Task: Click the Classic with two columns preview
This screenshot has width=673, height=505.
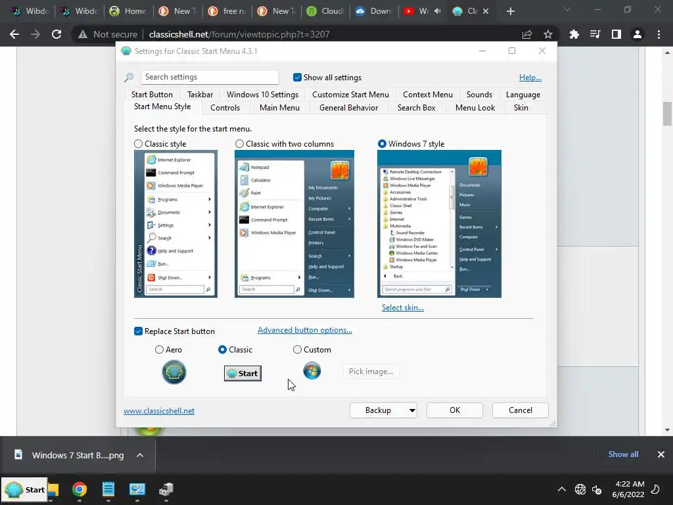Action: pyautogui.click(x=294, y=224)
